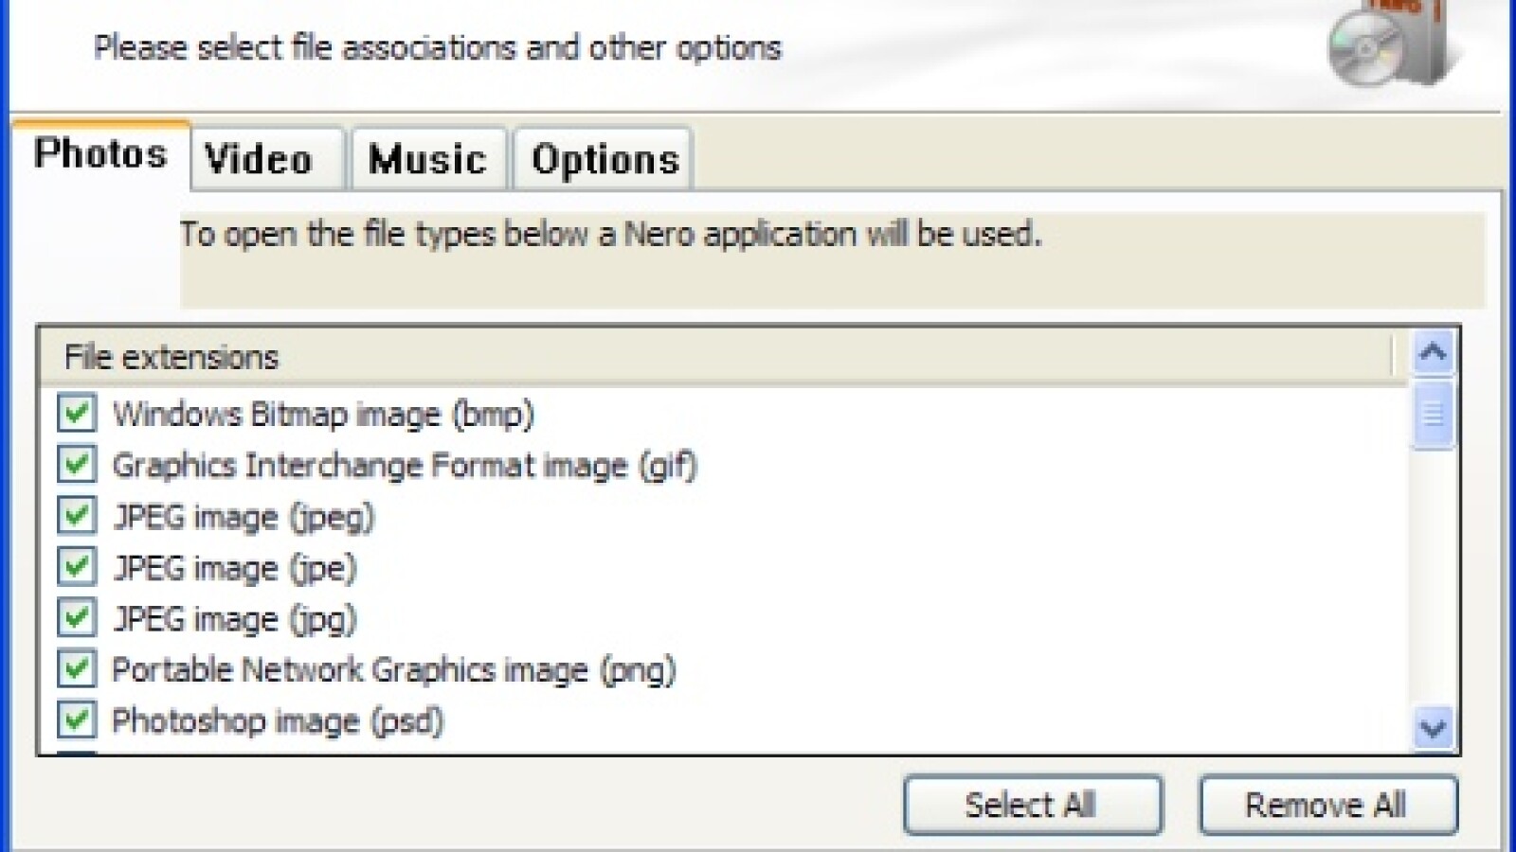Uncheck JPEG image (jpeg) checkbox
This screenshot has width=1516, height=852.
[x=76, y=516]
